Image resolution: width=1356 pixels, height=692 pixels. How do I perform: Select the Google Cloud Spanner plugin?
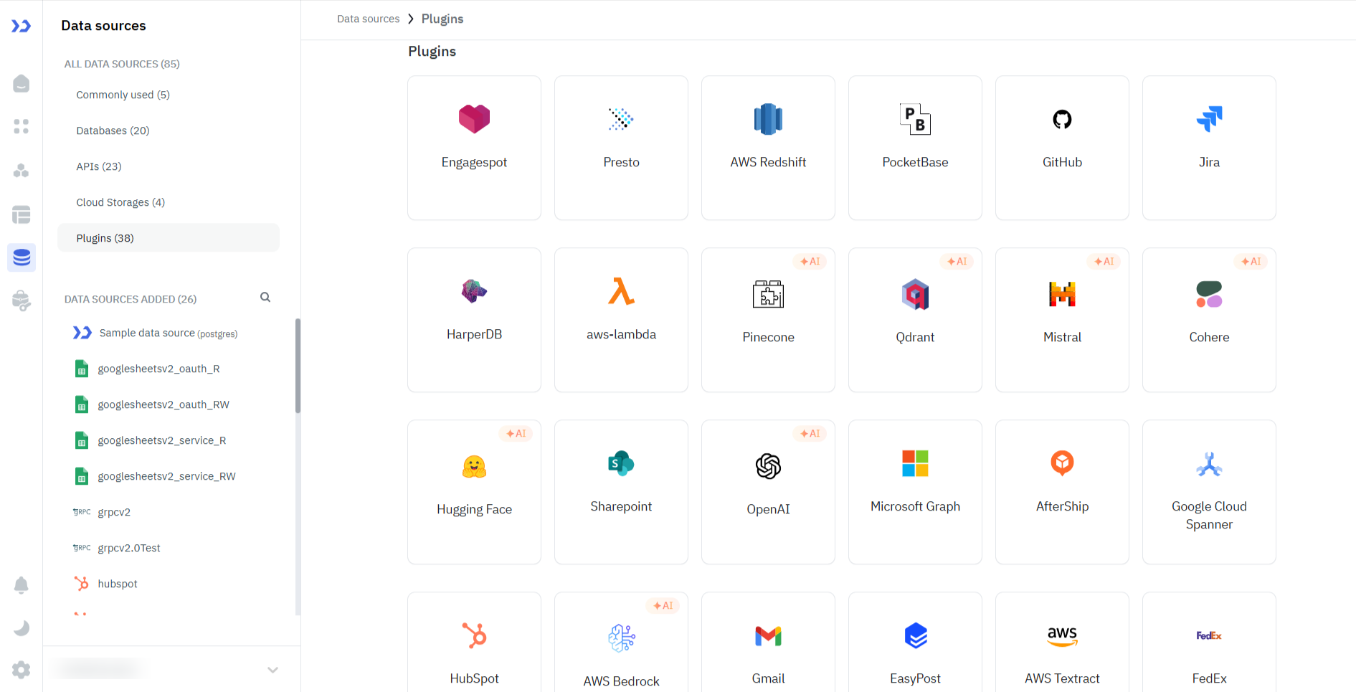point(1209,492)
